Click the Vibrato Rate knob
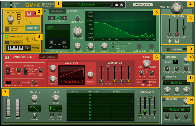Image resolution: width=196 pixels, height=126 pixels. [x=34, y=98]
